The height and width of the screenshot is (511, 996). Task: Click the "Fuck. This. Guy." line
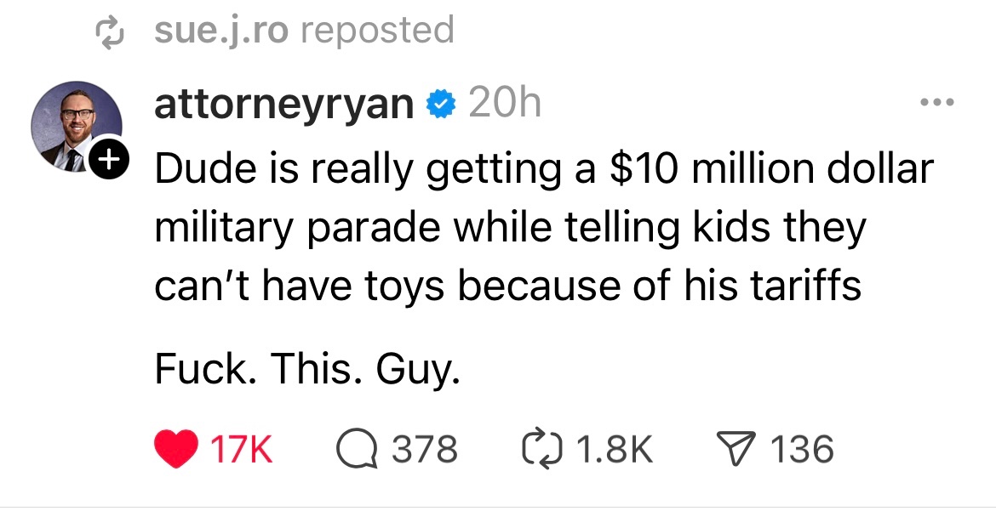(x=307, y=371)
